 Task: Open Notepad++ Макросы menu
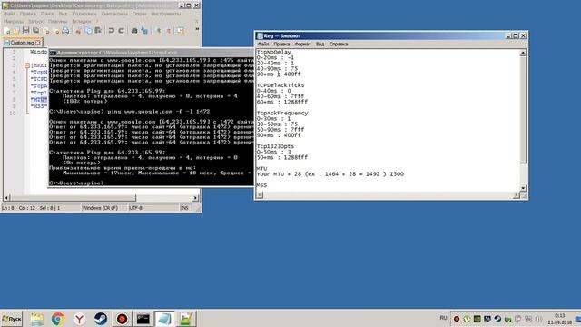pos(14,22)
